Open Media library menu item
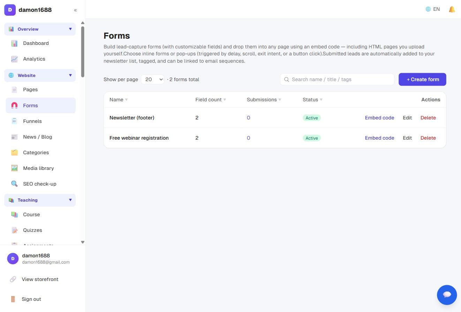461x312 pixels. tap(40, 168)
